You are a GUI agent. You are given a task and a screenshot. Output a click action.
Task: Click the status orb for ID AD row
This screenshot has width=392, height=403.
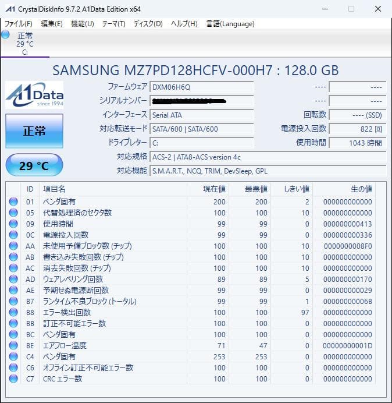point(13,279)
